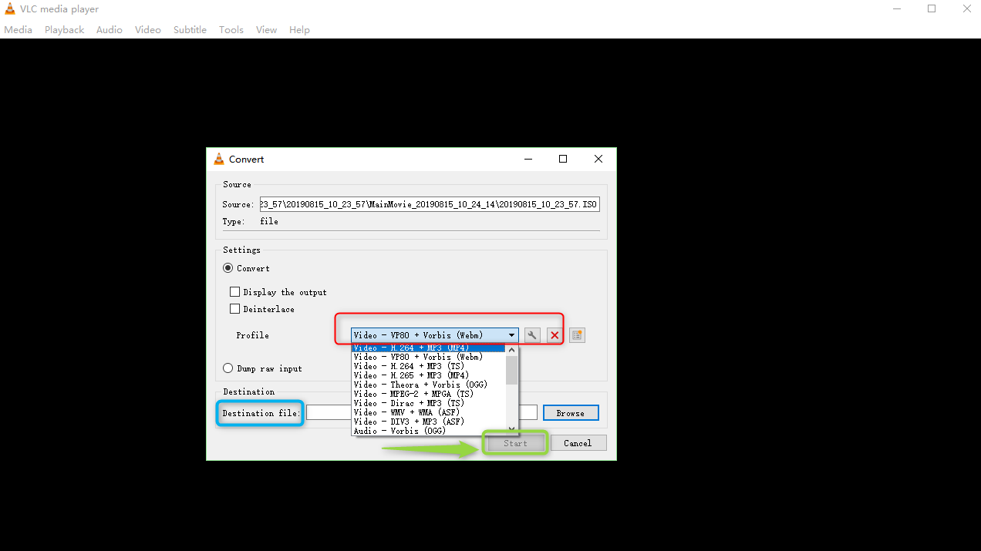Click the wrench edit profile icon
The width and height of the screenshot is (981, 551).
coord(532,335)
